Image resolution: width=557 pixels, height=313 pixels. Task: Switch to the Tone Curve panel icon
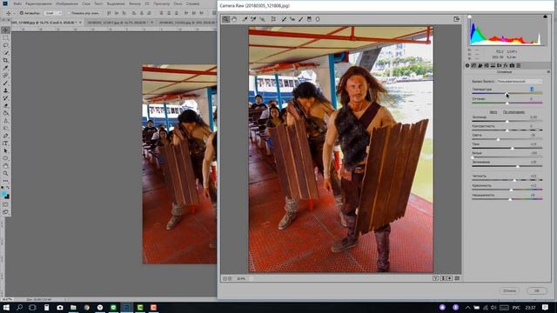point(473,66)
